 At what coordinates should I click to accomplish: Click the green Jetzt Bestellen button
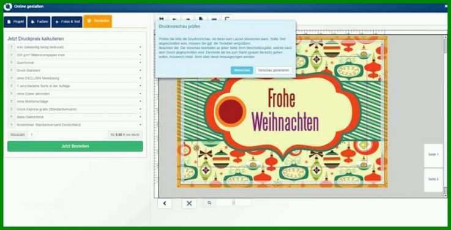coord(75,146)
